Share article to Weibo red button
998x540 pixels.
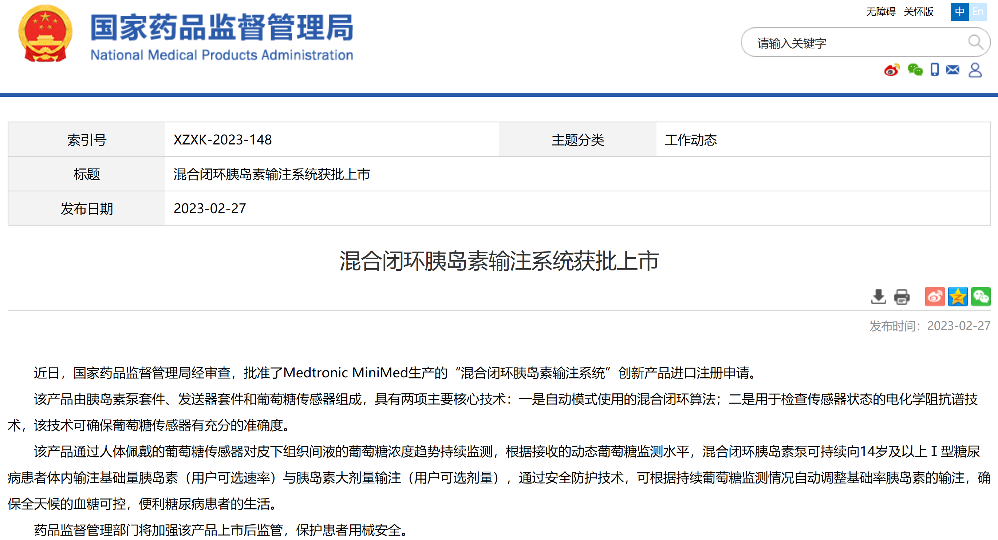(934, 297)
